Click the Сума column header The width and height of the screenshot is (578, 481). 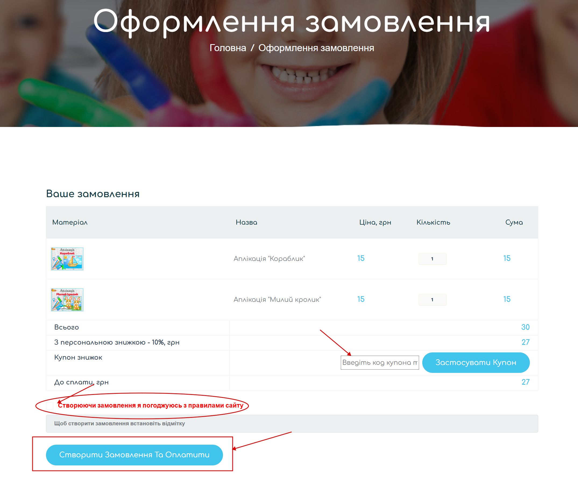click(x=514, y=222)
